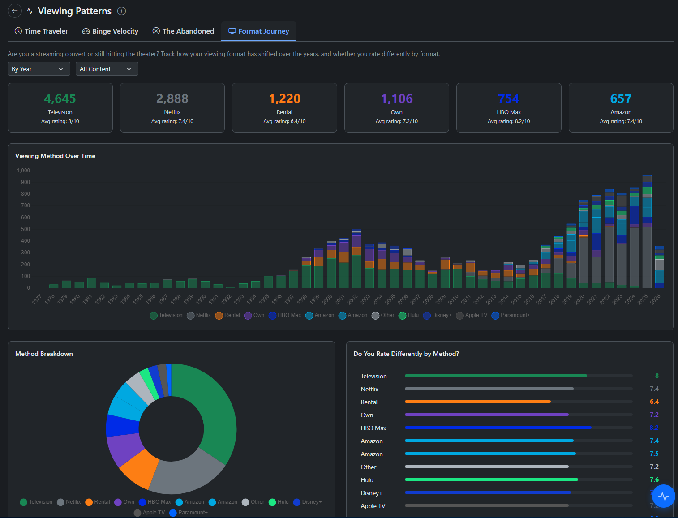The height and width of the screenshot is (518, 678).
Task: Toggle Hulu series in bar chart legend
Action: coord(408,315)
